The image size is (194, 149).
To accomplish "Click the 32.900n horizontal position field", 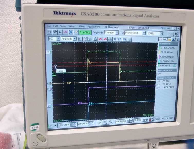I will (138, 120).
